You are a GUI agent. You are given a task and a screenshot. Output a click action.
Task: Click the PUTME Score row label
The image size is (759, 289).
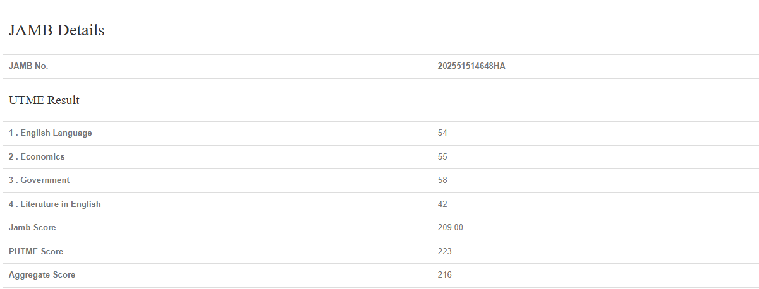coord(36,252)
